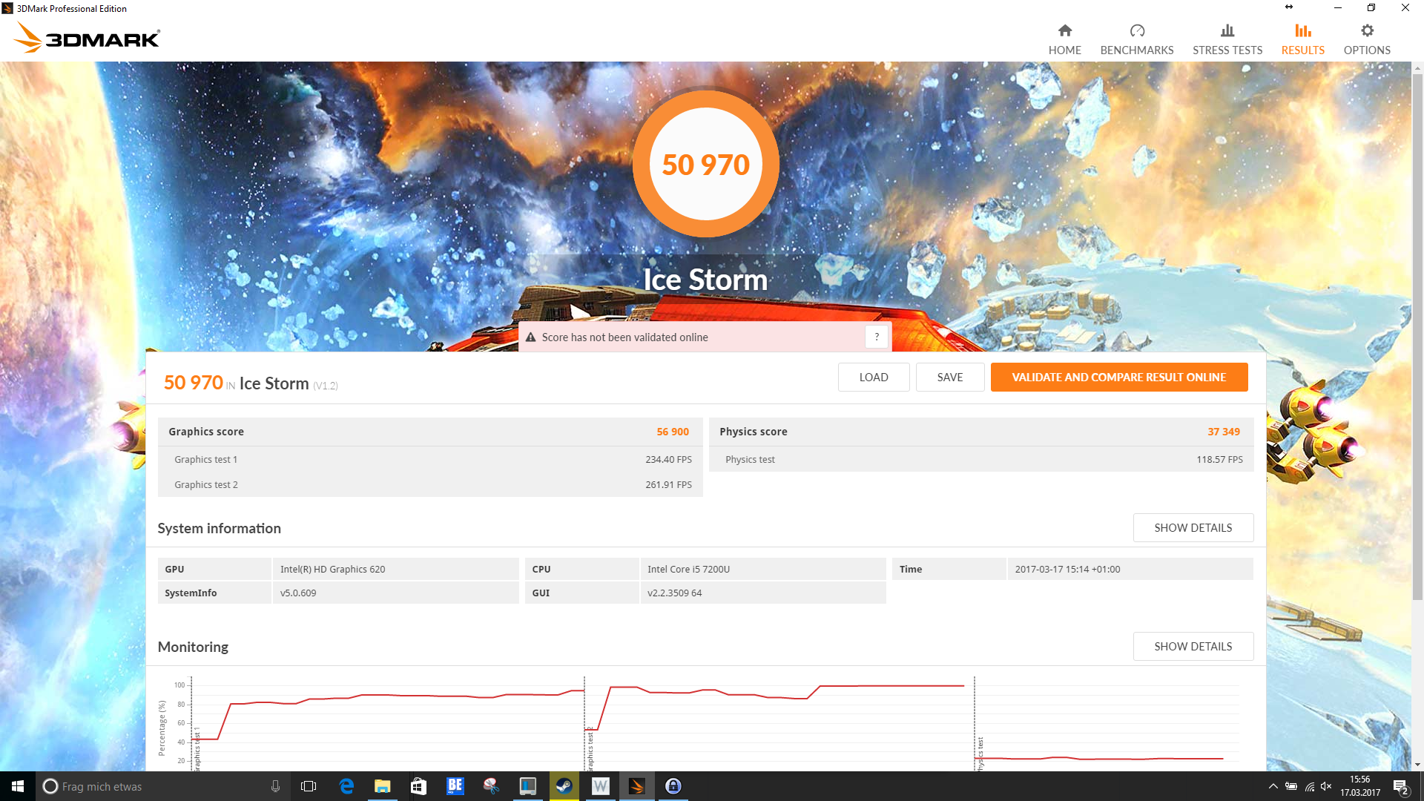Screen dimensions: 1424x801
Task: Show details for Monitoring
Action: coord(1193,647)
